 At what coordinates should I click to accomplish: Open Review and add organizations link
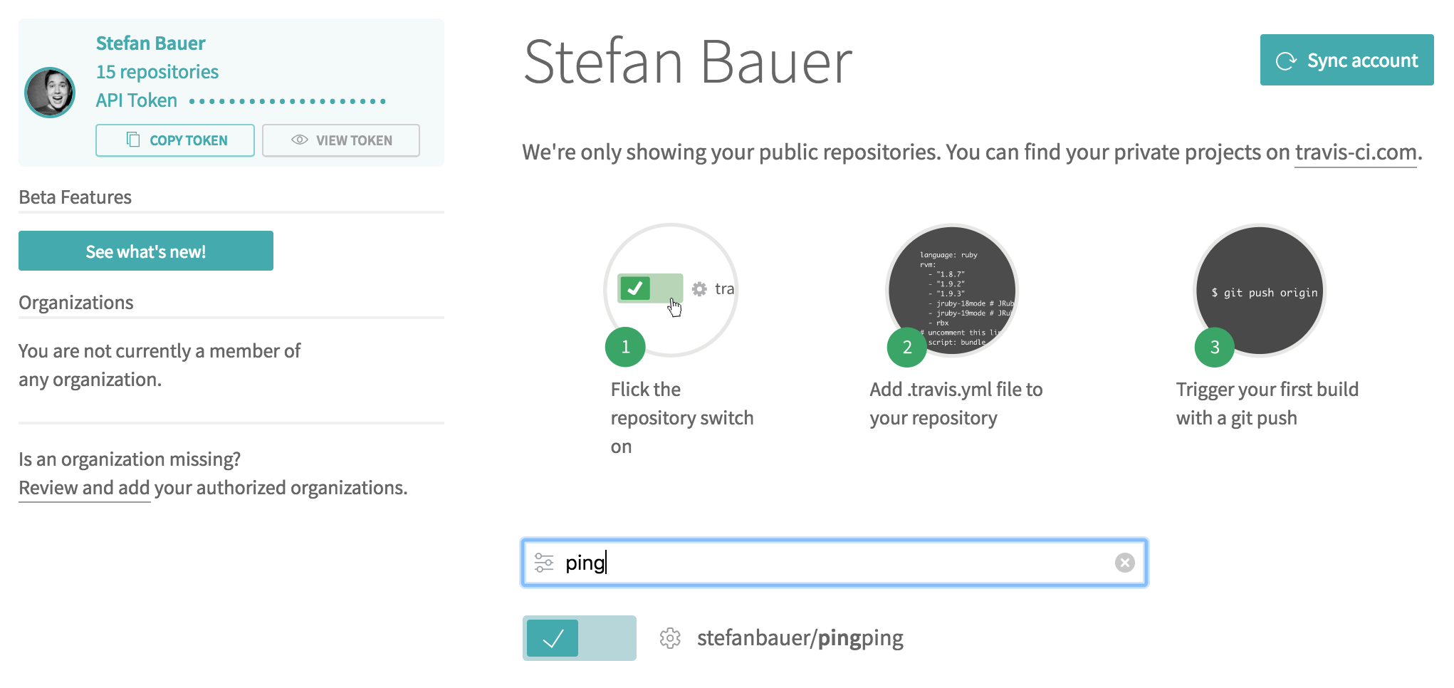pos(84,488)
